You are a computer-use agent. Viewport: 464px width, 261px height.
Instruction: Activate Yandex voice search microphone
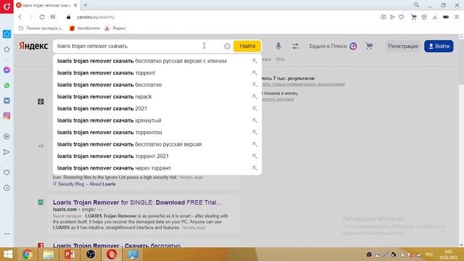coord(278,46)
